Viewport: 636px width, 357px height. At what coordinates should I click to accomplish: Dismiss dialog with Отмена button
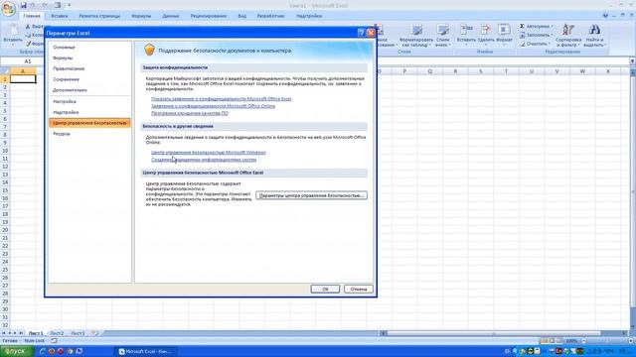click(358, 289)
